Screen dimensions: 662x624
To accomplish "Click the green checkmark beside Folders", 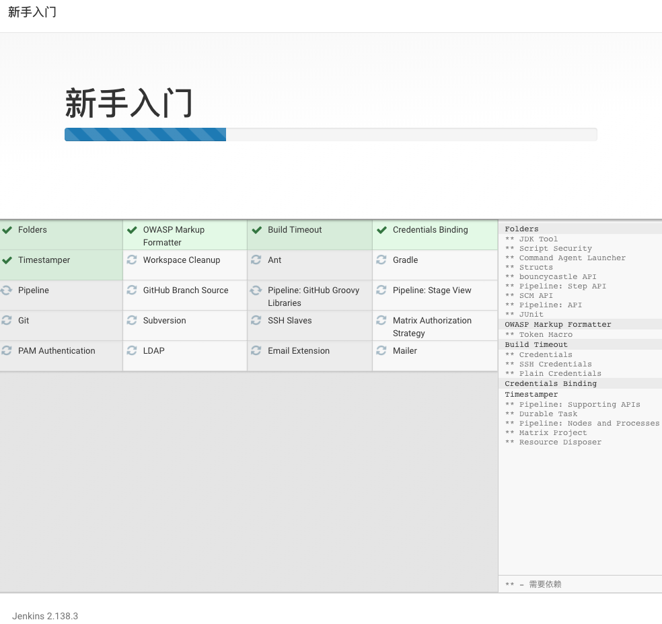I will coord(7,230).
